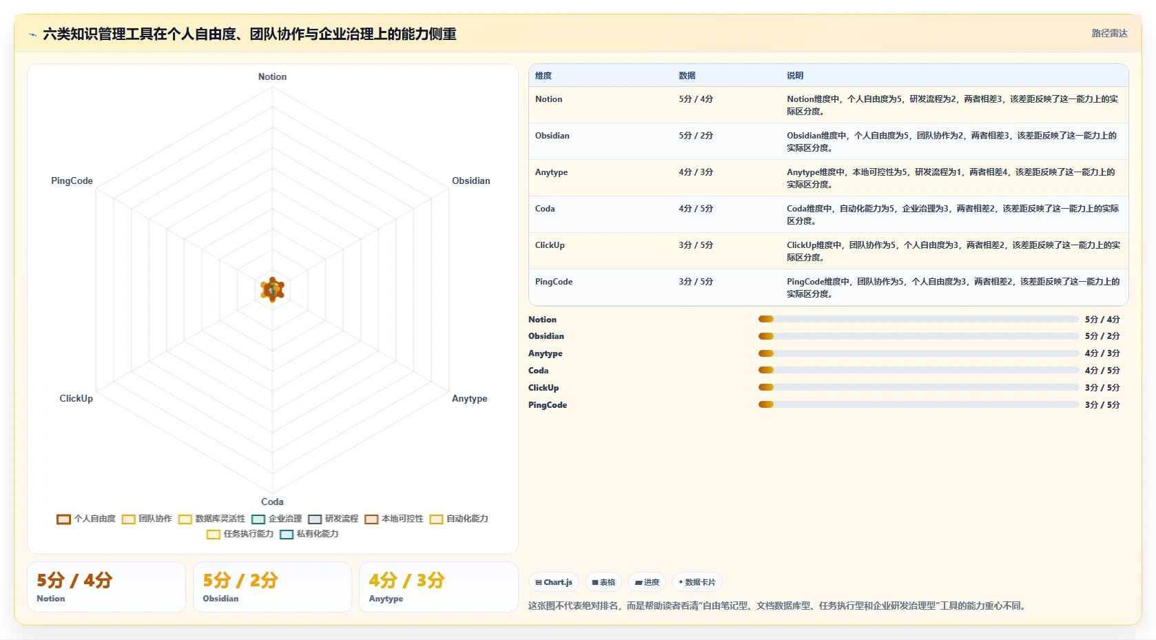Image resolution: width=1156 pixels, height=640 pixels.
Task: Hide the 数据库灵活性 dataset in the legend
Action: [211, 519]
